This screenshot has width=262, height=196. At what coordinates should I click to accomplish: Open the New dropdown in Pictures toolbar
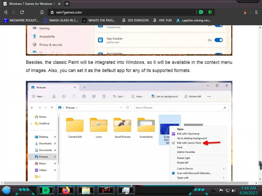pos(38,96)
